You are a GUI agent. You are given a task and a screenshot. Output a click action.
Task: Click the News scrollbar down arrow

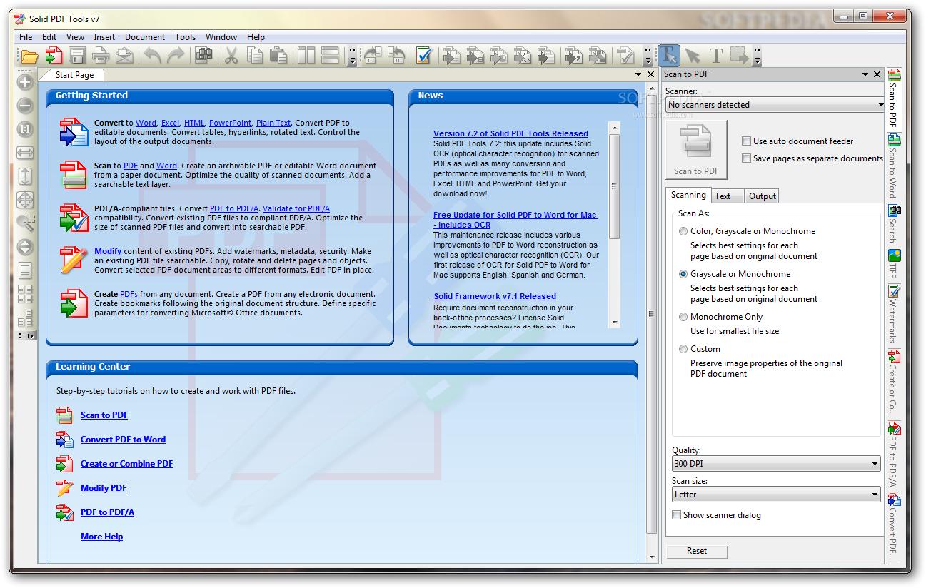click(x=614, y=323)
